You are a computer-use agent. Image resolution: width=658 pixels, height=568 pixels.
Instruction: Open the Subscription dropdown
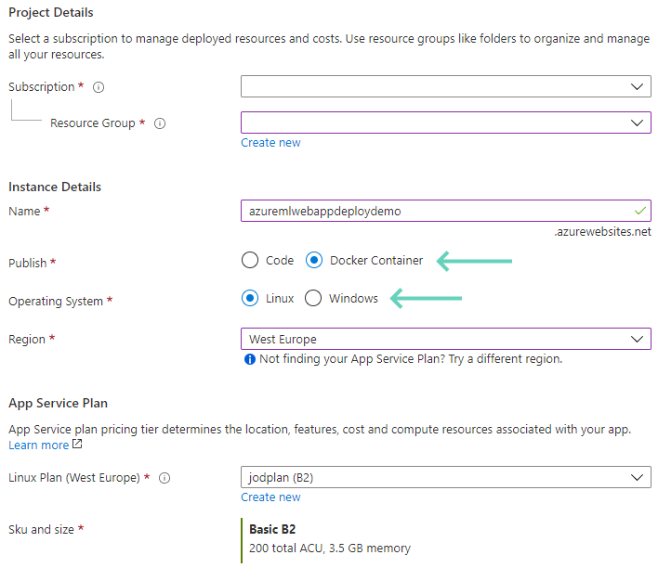coord(445,86)
